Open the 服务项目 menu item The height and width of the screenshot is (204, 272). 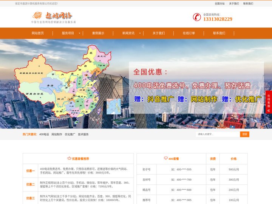[x=68, y=33]
